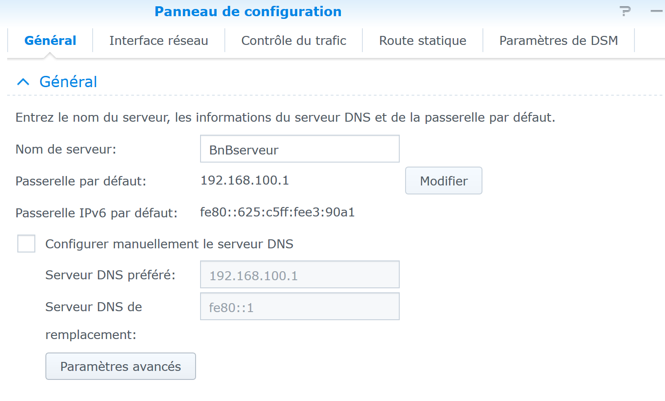665x401 pixels.
Task: Click the Serveur DNS préféré field
Action: (300, 274)
